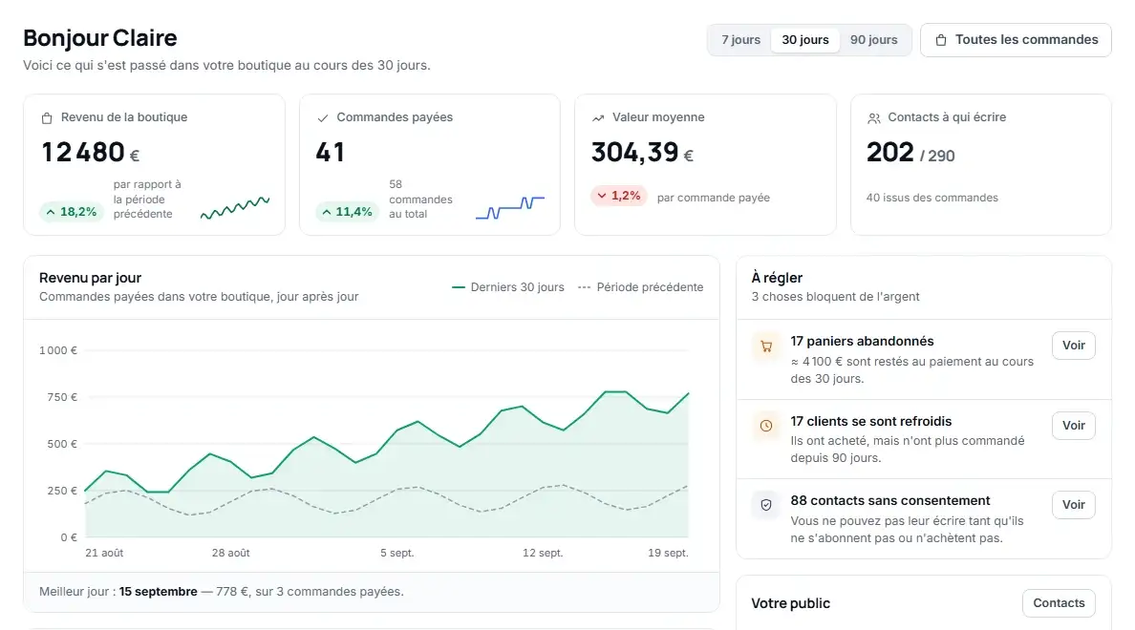Click the green 18,2% growth badge
The image size is (1135, 630).
point(71,212)
